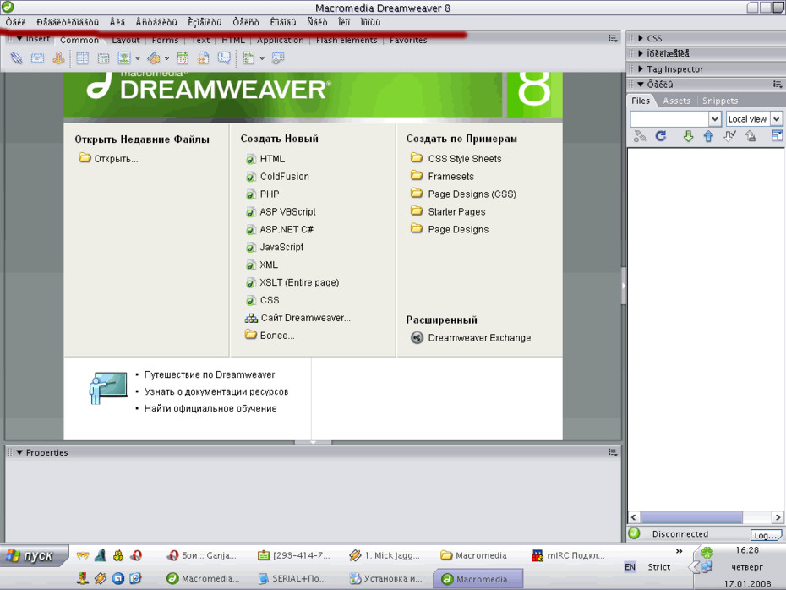Switch to the Forms tab in Insert bar
The image size is (786, 590).
coord(165,40)
